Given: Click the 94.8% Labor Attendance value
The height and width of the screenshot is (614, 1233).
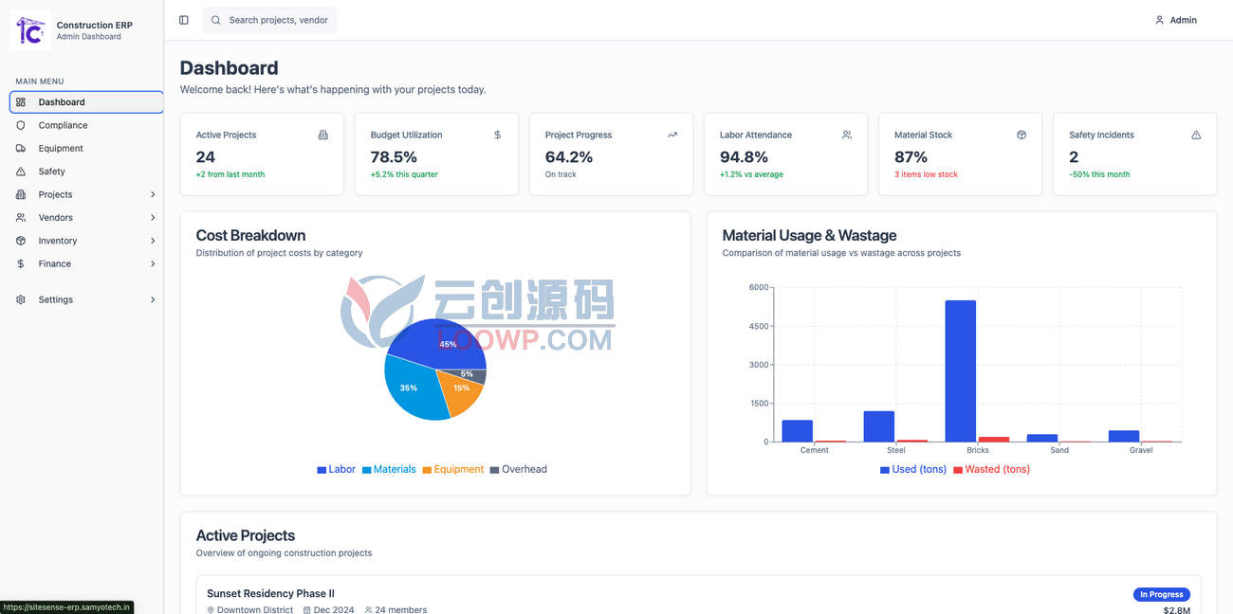Looking at the screenshot, I should click(744, 157).
